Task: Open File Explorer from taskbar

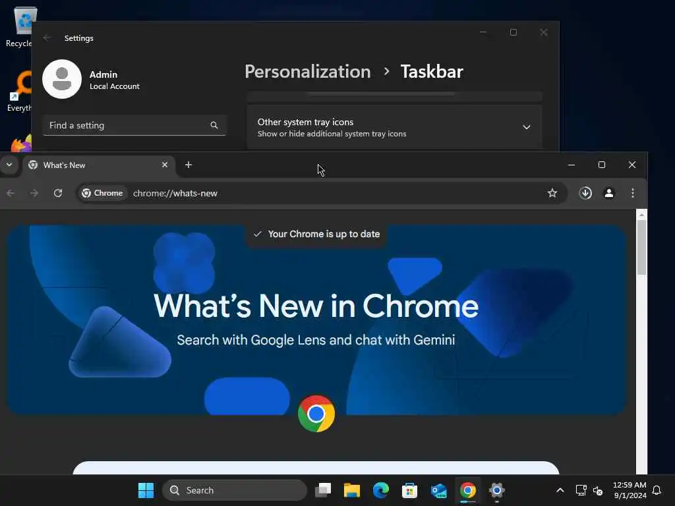Action: [x=352, y=490]
